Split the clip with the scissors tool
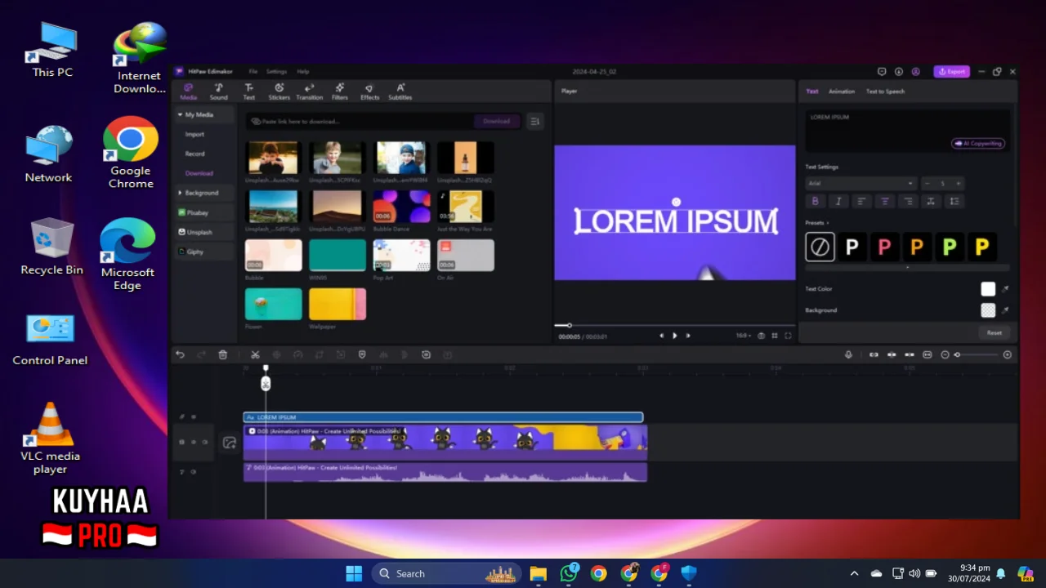 click(x=255, y=354)
